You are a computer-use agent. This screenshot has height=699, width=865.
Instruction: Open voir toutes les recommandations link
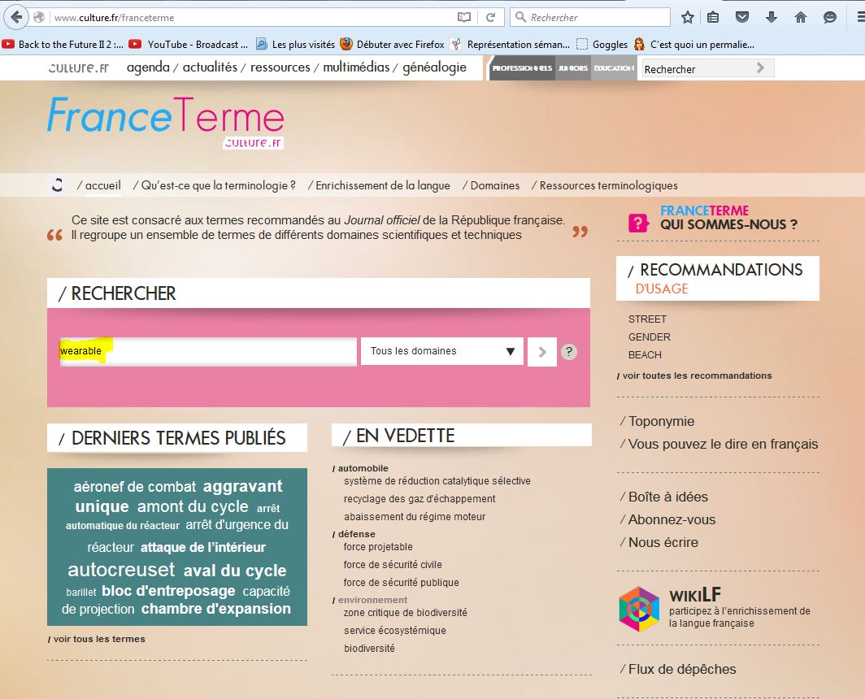click(697, 376)
